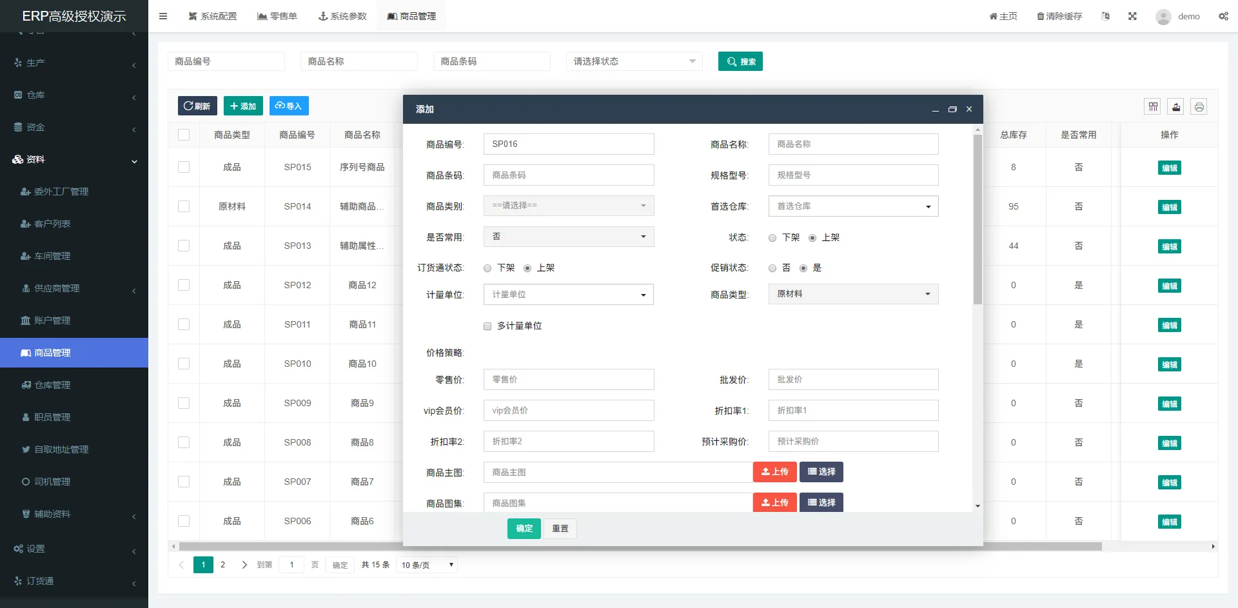This screenshot has width=1238, height=608.
Task: Open the settings gear in the top bar
Action: pos(1223,16)
